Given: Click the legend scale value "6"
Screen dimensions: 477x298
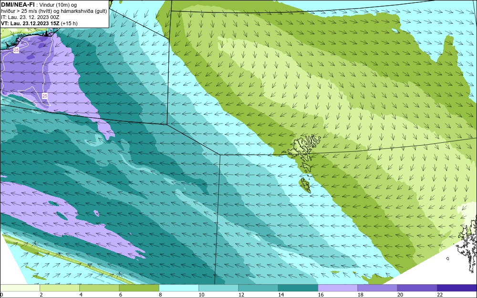Looking at the screenshot, I should point(121,295).
